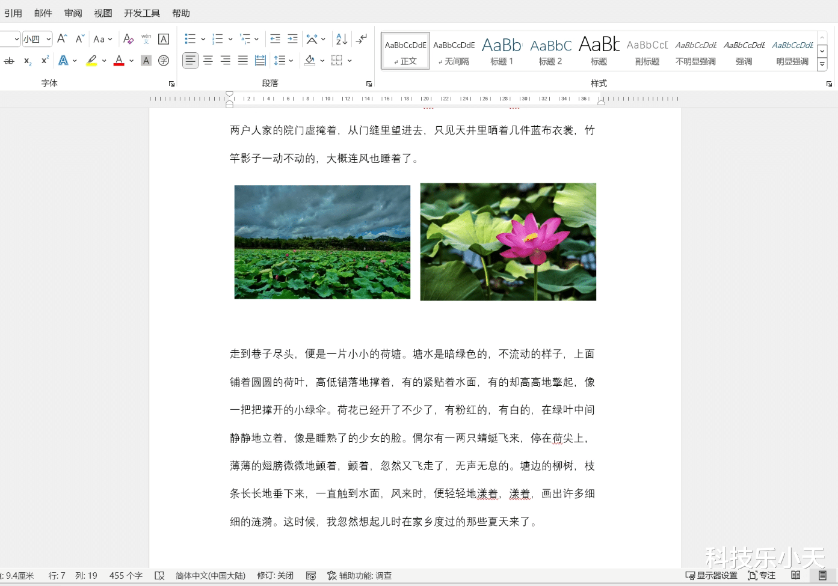Apply text effects icon

63,61
